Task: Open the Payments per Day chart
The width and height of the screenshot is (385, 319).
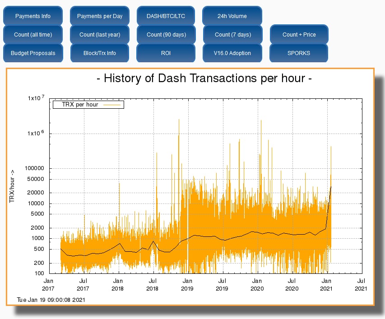Action: tap(100, 16)
